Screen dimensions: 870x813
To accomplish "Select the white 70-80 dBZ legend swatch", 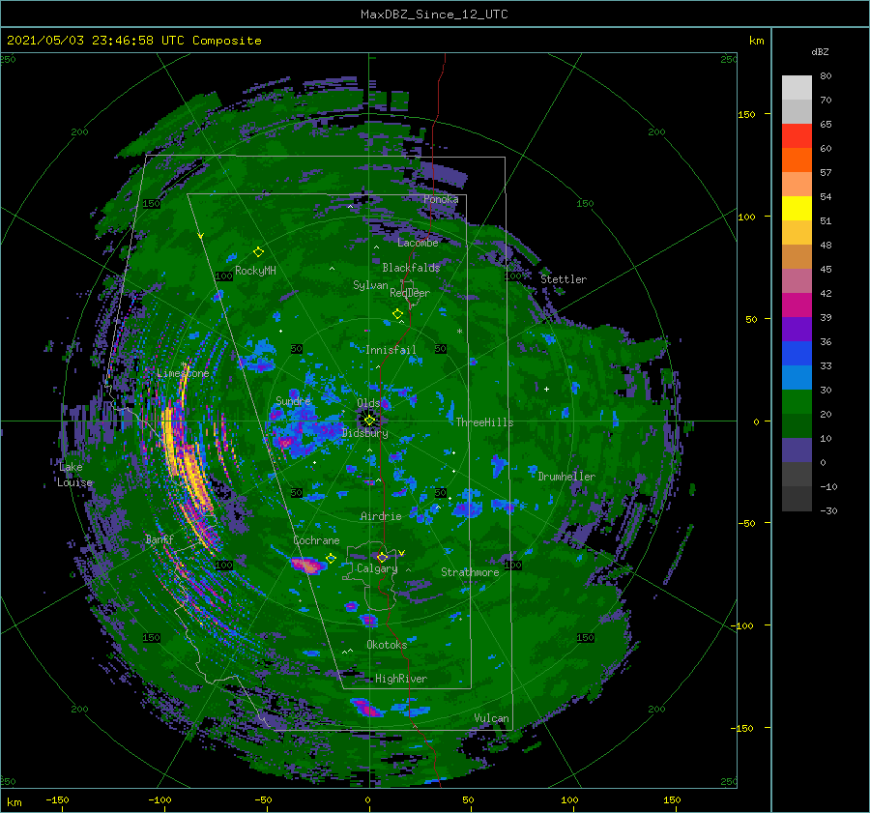I will point(797,88).
